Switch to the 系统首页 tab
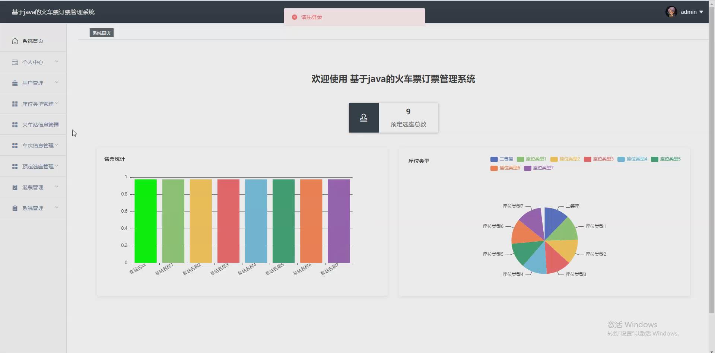715x353 pixels. tap(101, 32)
